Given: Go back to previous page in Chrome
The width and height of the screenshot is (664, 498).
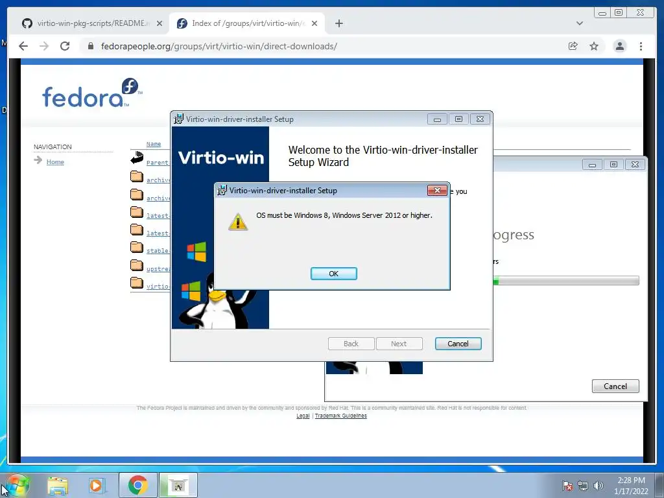Looking at the screenshot, I should pos(23,46).
